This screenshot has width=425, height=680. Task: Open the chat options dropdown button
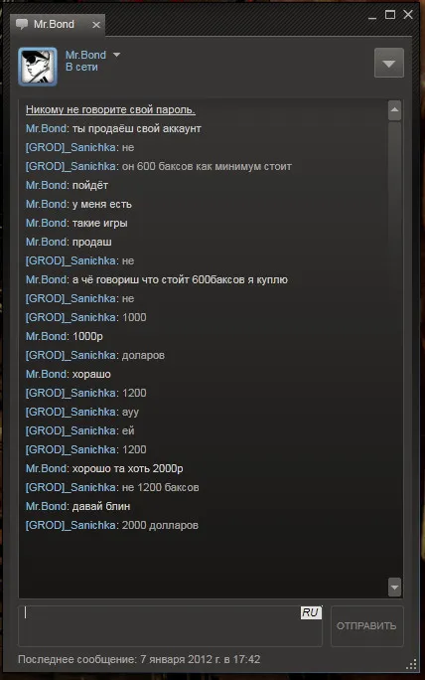[x=388, y=63]
